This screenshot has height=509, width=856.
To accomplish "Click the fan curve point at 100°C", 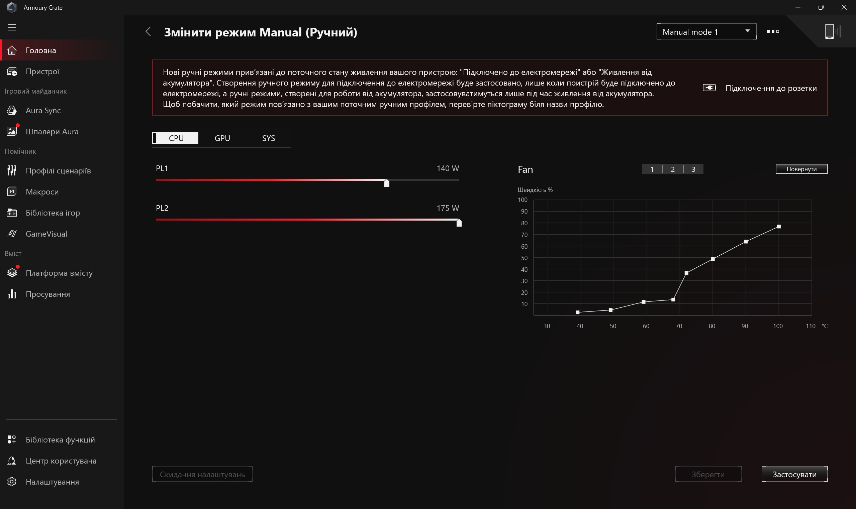I will coord(778,227).
